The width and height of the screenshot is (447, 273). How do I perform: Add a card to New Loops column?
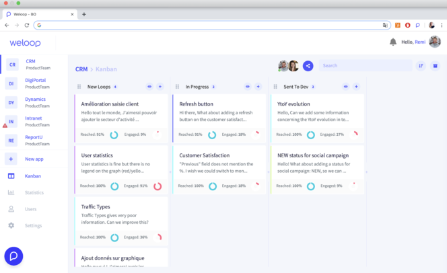coord(160,87)
